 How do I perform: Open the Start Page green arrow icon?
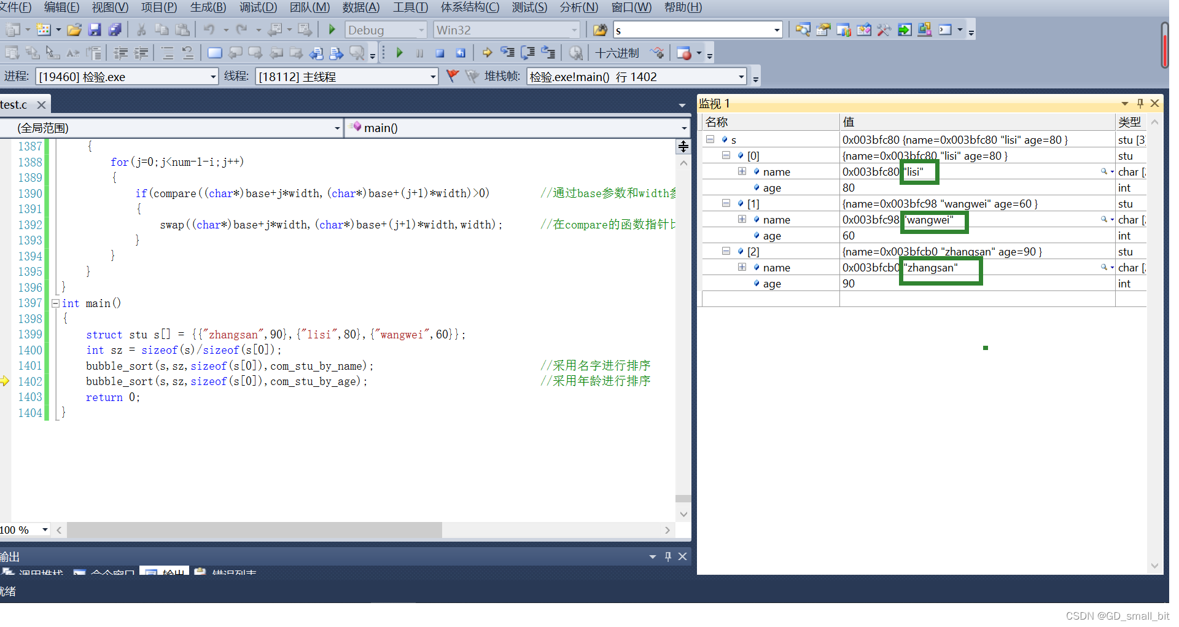(904, 29)
